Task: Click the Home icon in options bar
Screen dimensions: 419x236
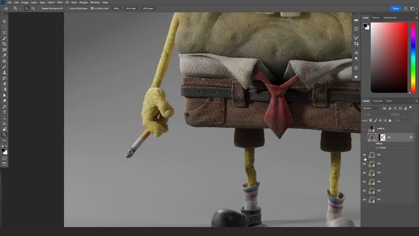Action: pos(6,9)
